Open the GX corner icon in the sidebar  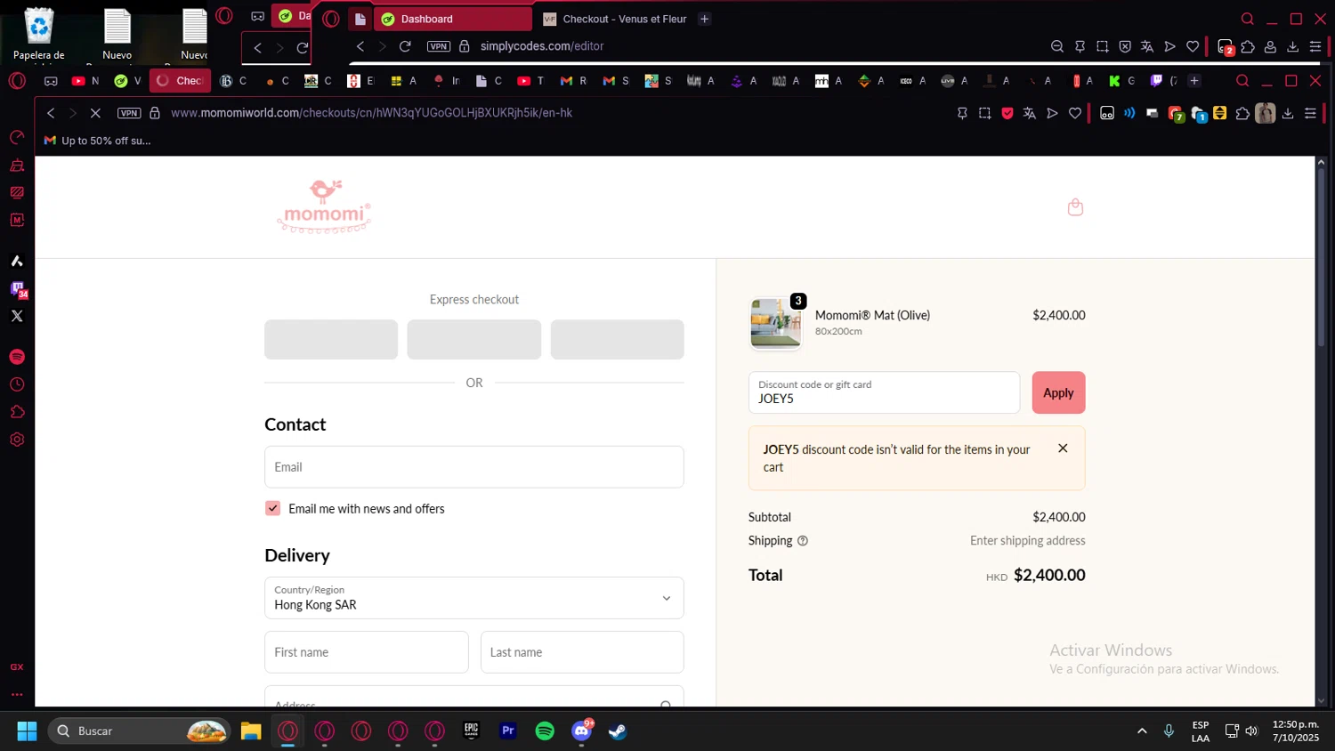17,666
